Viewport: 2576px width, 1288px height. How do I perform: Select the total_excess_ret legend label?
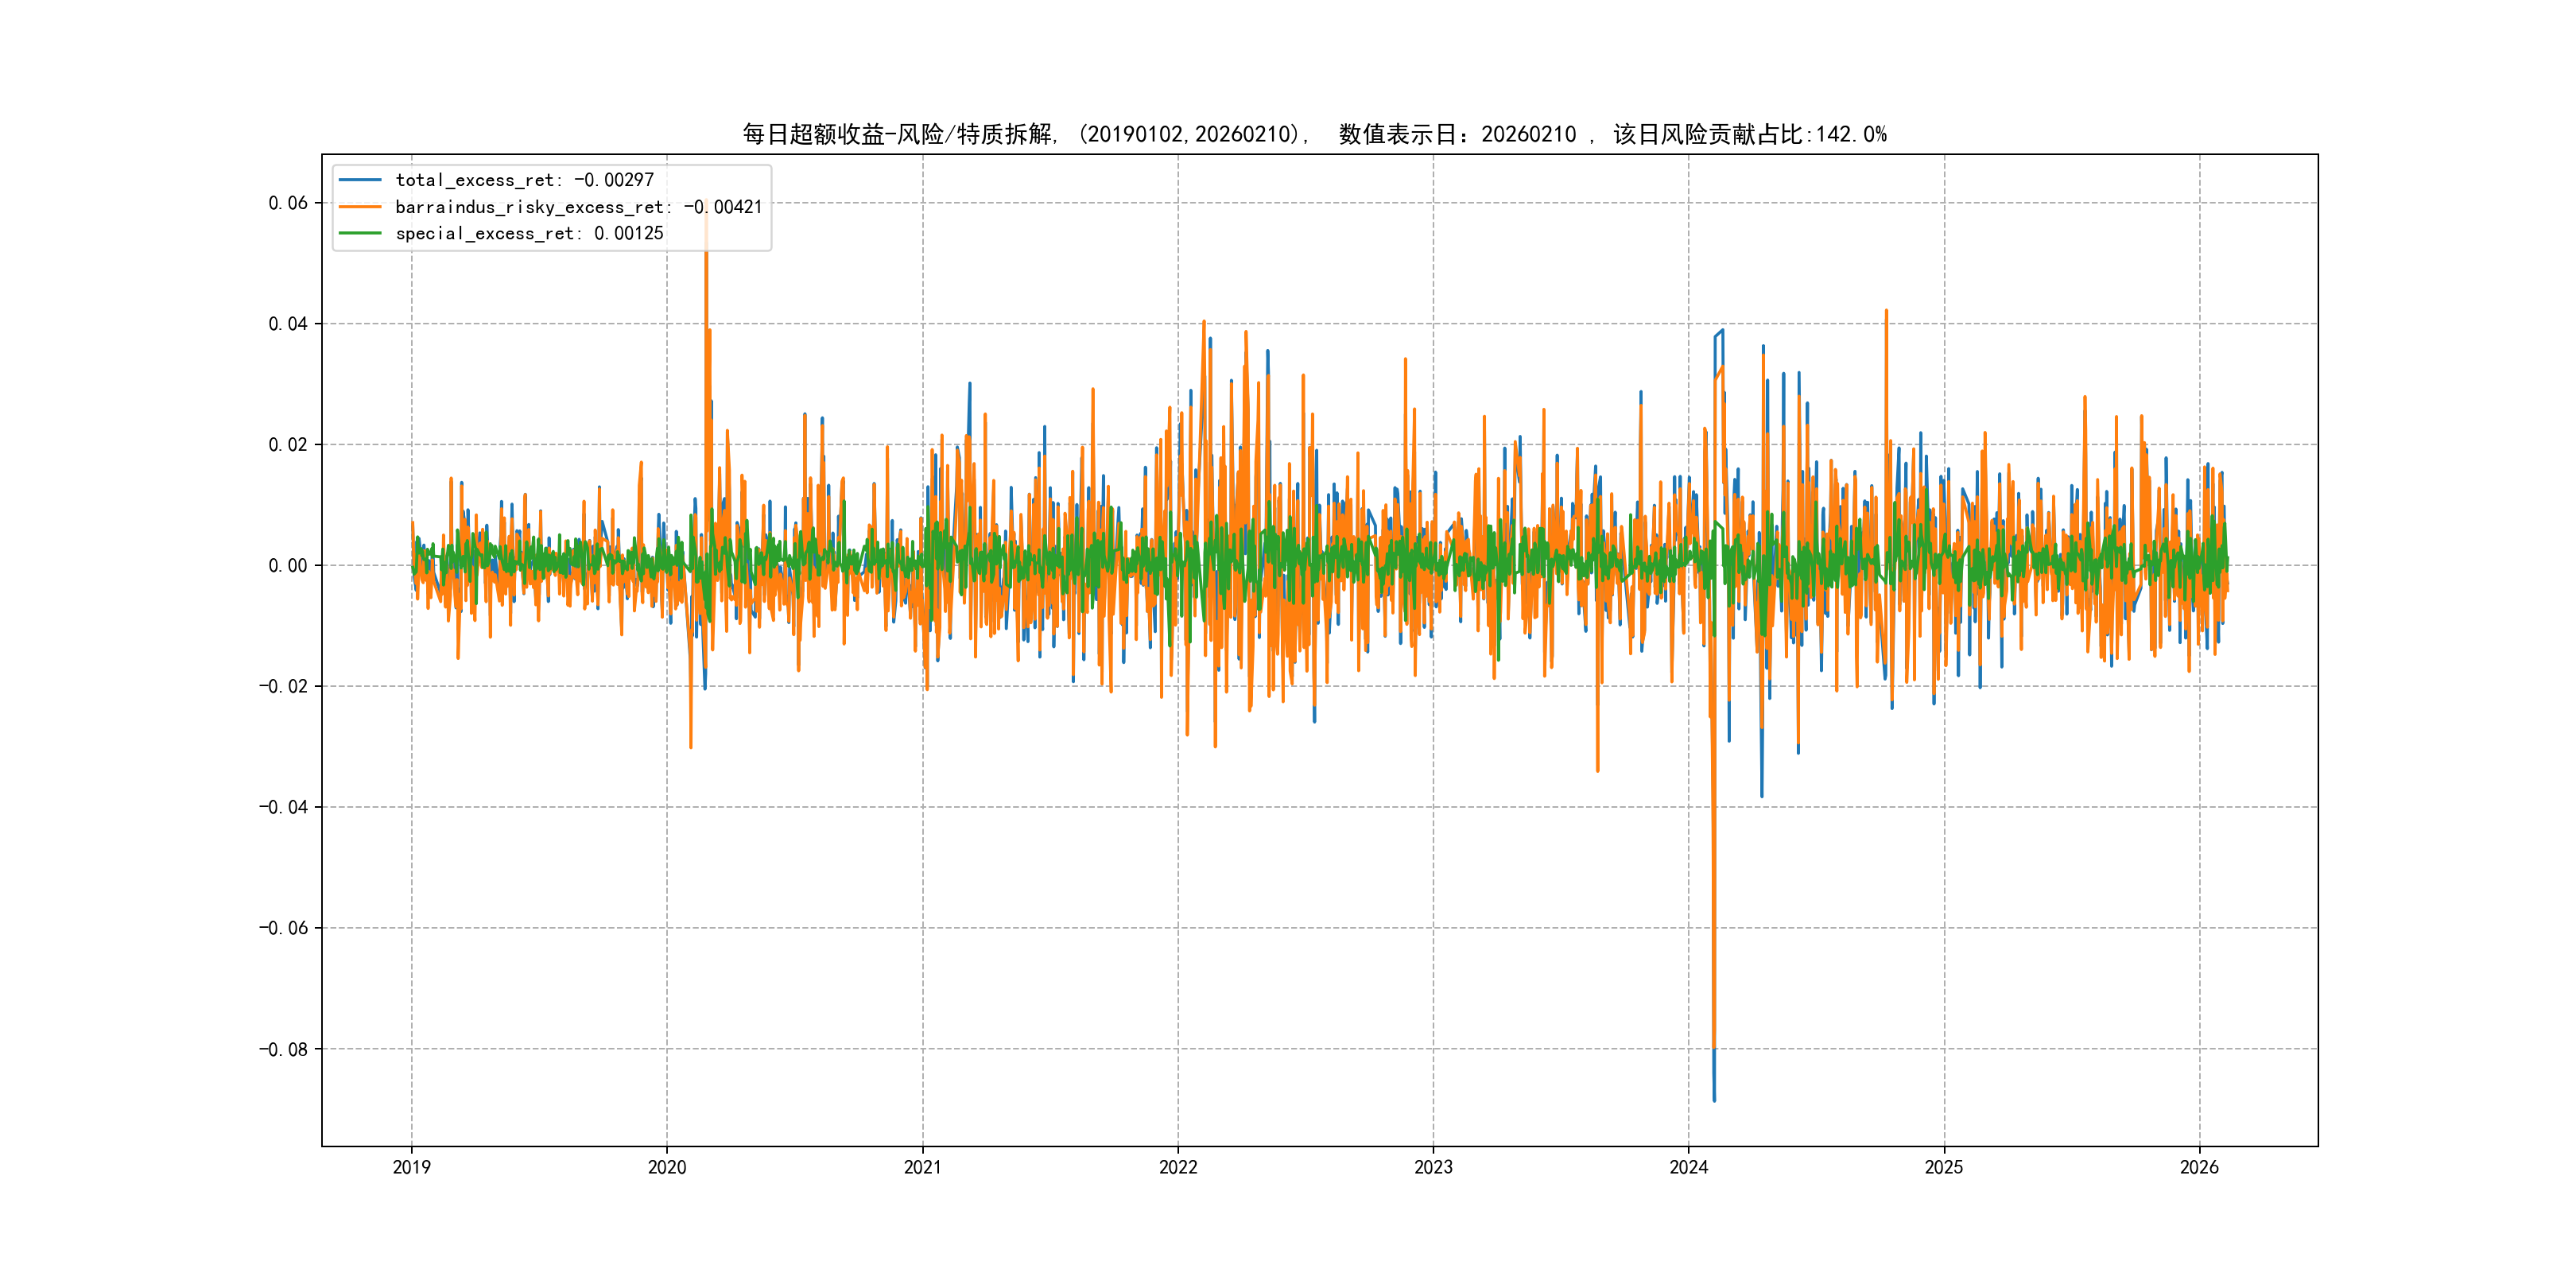(524, 180)
